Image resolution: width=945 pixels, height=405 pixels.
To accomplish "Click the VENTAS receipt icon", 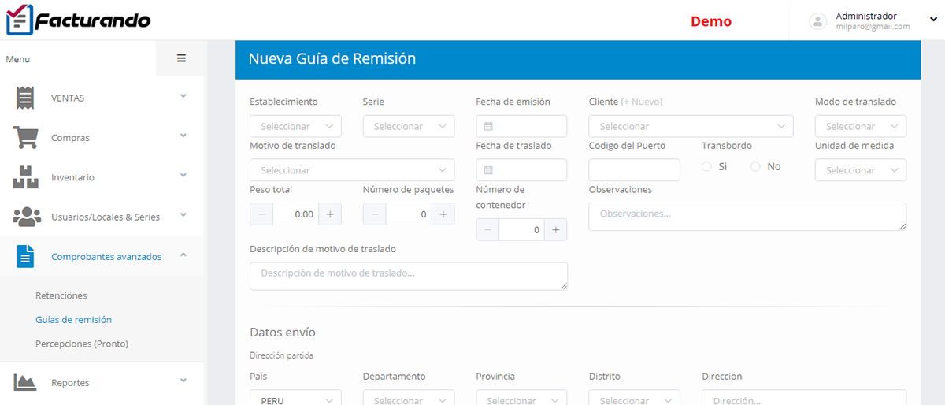I will coord(25,98).
